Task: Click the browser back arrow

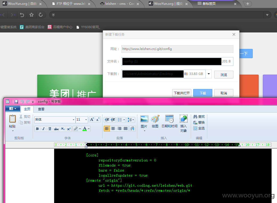Action: [x=3, y=15]
